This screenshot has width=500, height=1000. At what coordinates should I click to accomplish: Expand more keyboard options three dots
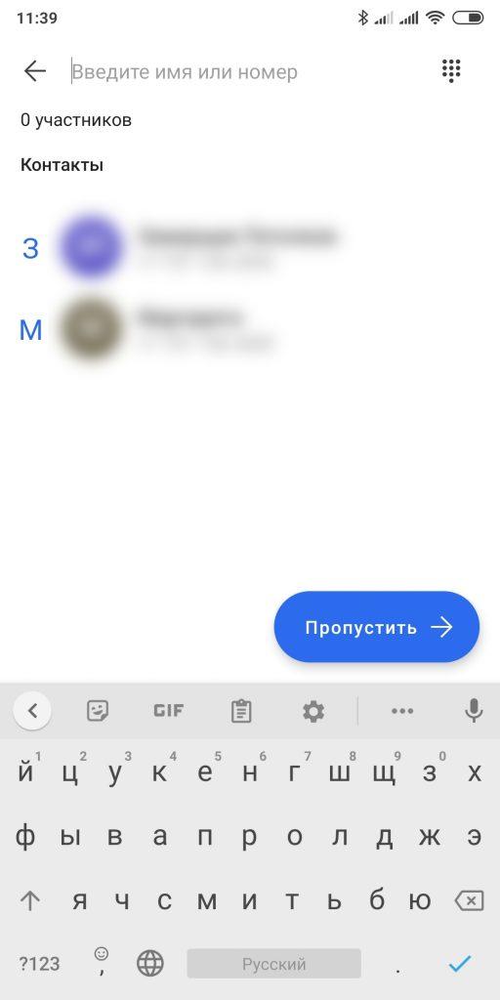[x=401, y=711]
